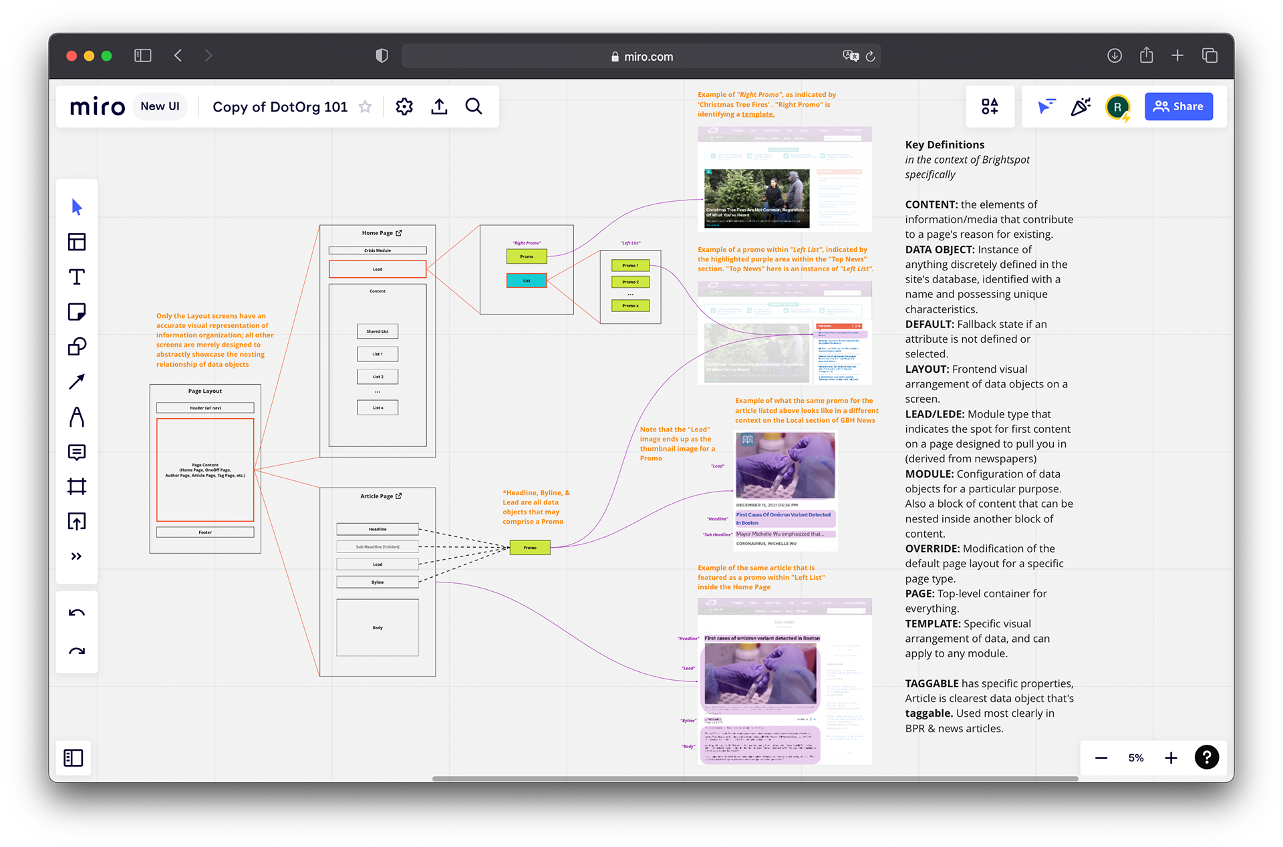Export the board via upload icon

coord(439,106)
